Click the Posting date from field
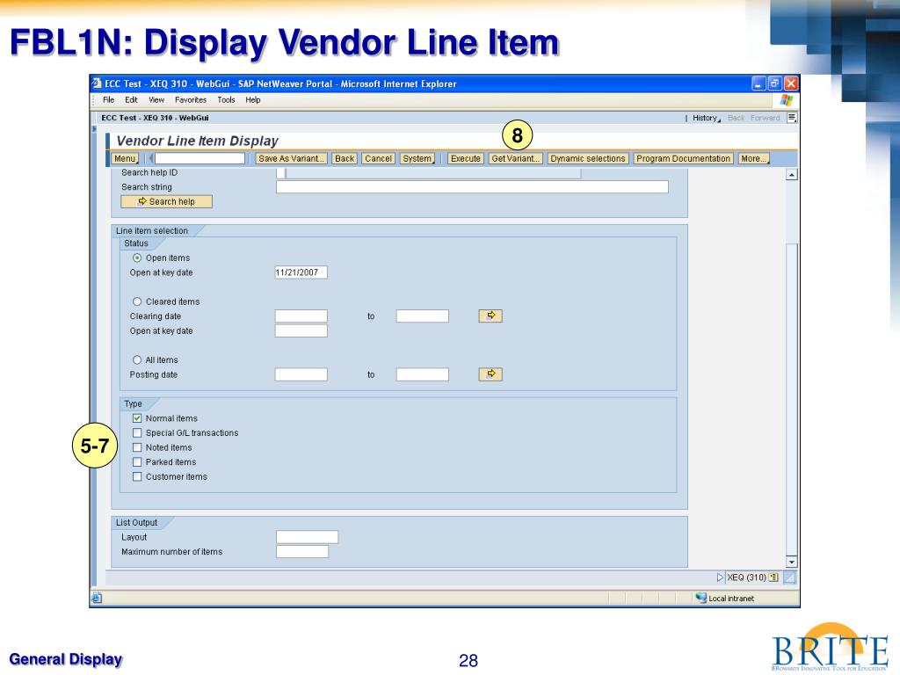This screenshot has height=675, width=900. 301,374
